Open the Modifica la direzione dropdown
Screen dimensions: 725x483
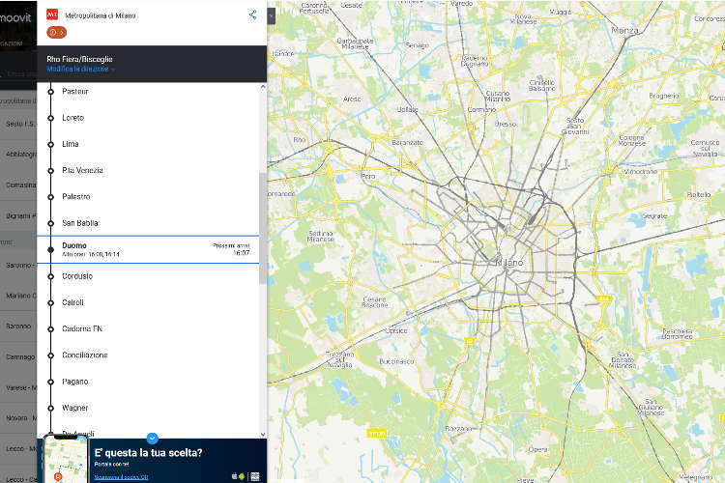[x=80, y=70]
